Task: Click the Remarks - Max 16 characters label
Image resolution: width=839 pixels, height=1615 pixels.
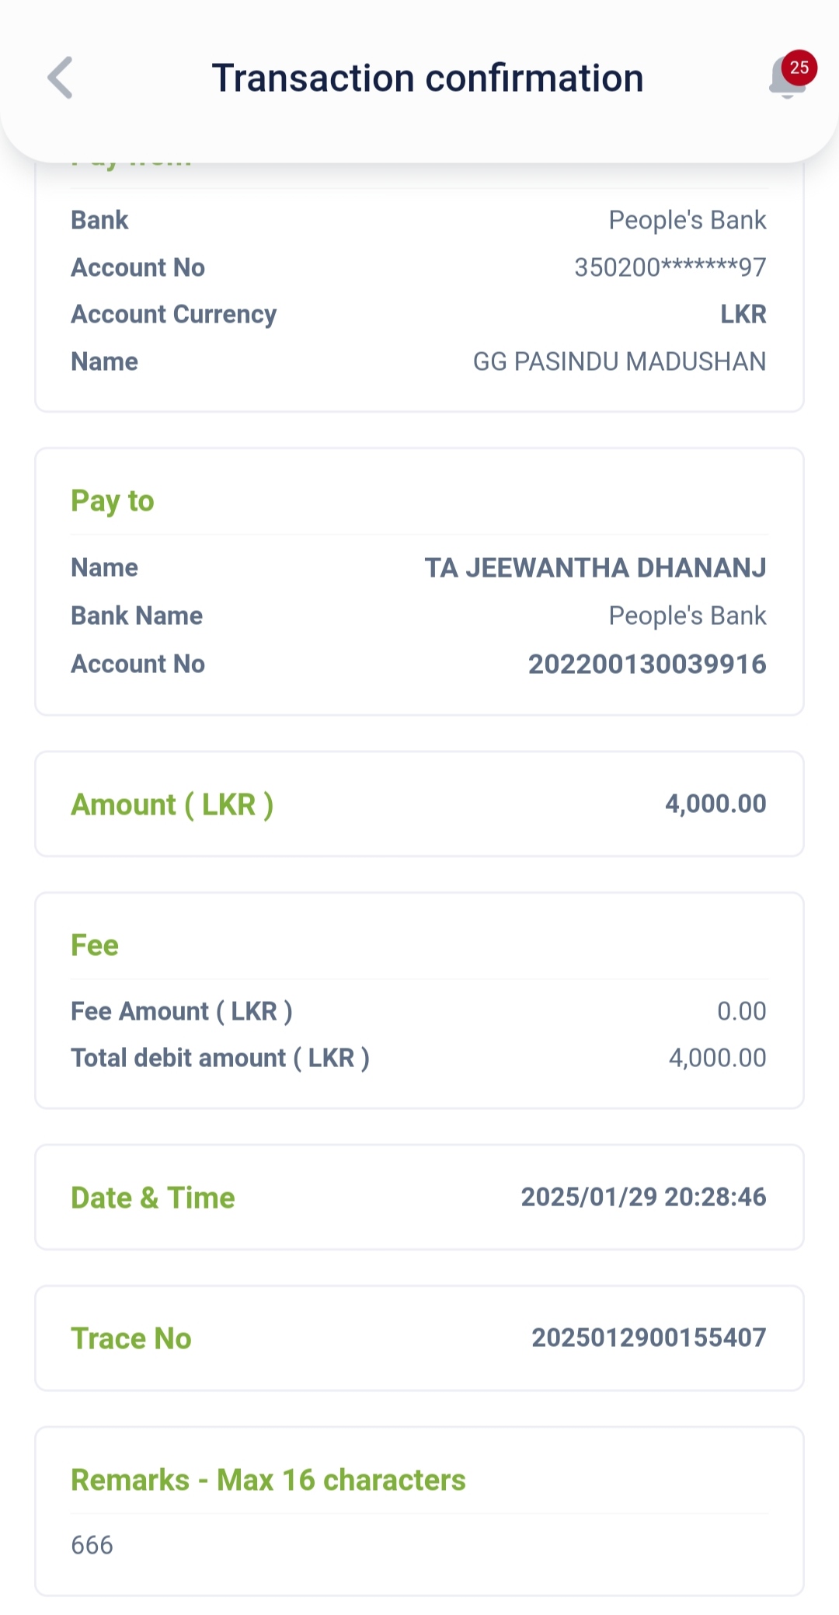Action: tap(268, 1480)
